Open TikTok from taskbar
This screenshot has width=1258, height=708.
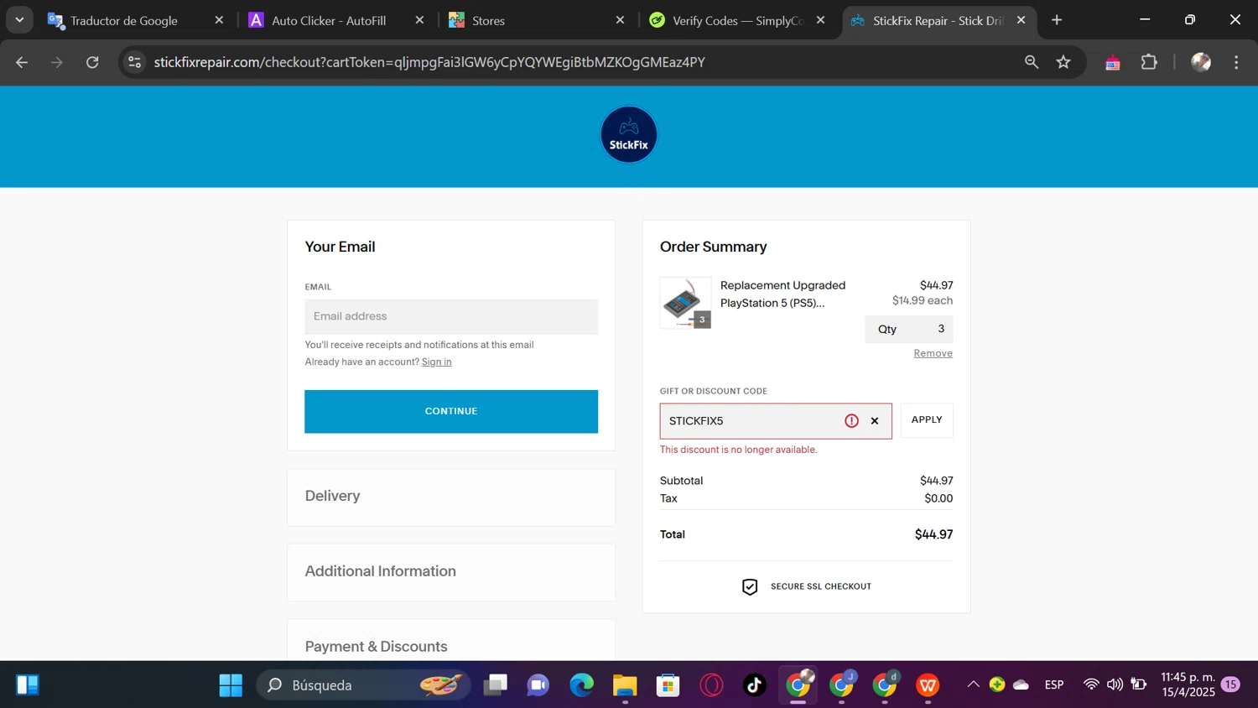754,685
